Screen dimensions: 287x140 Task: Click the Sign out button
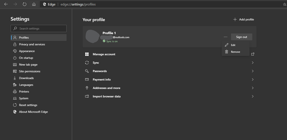click(241, 37)
